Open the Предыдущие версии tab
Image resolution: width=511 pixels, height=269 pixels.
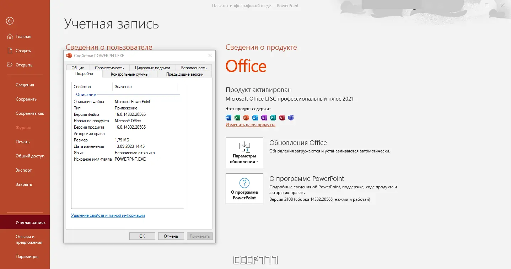tap(185, 74)
